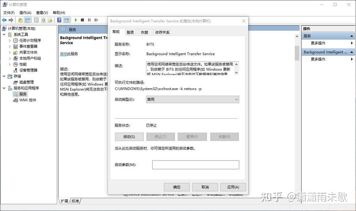Switch to the 登录 tab
Screen dimensions: 356x211
coord(130,32)
